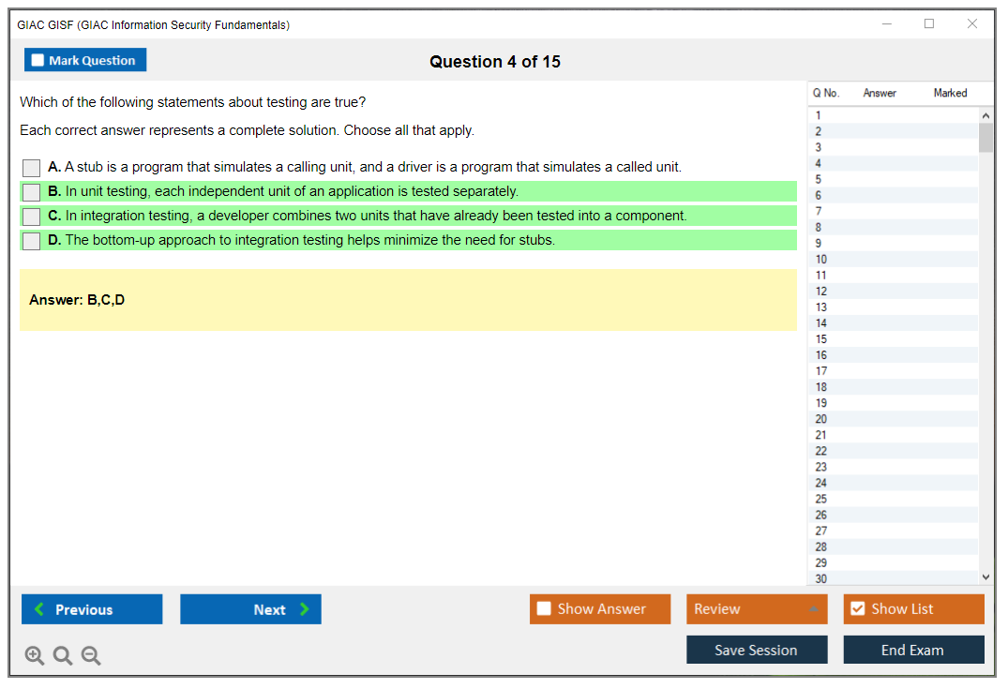Check the checkbox for answer option A
This screenshot has height=689, width=1008.
tap(30, 168)
